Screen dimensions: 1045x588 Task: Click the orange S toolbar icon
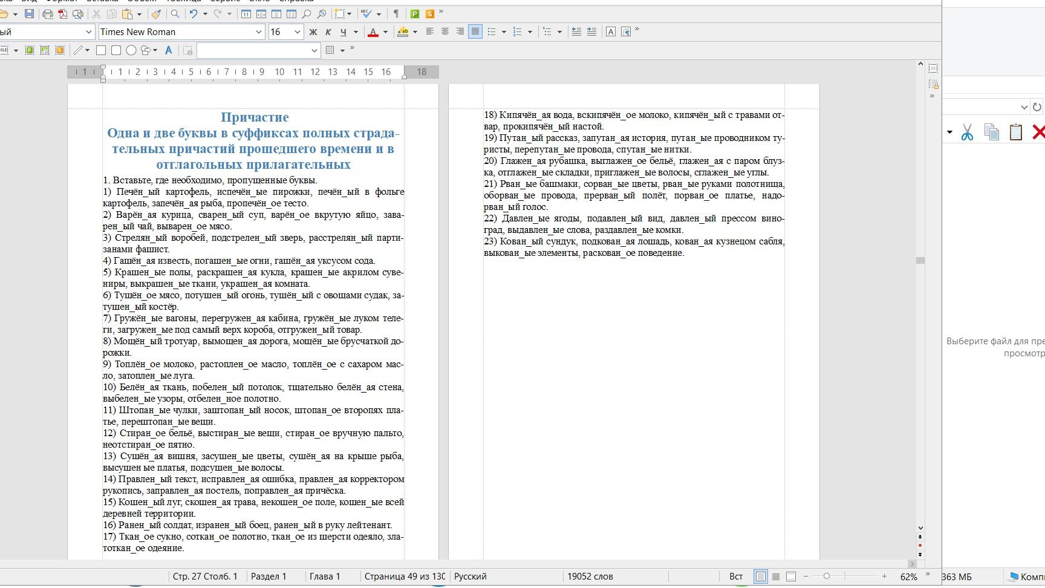coord(429,14)
